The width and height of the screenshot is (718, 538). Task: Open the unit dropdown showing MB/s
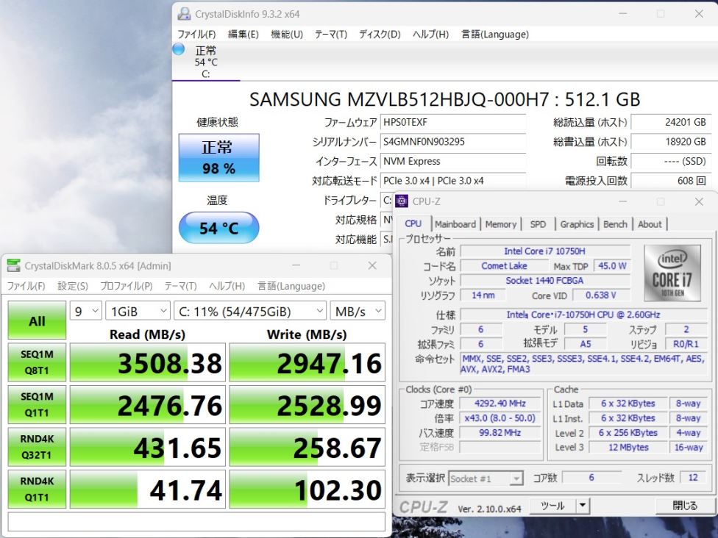click(358, 311)
